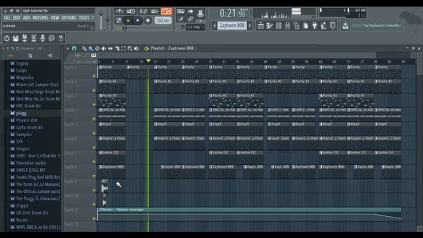Click the 0:21 time display
This screenshot has width=423, height=238.
coord(232,13)
